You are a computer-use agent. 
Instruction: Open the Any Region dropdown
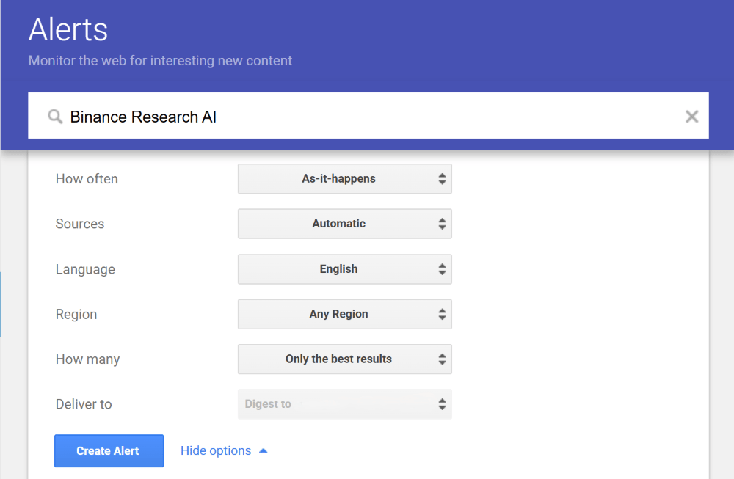(338, 314)
